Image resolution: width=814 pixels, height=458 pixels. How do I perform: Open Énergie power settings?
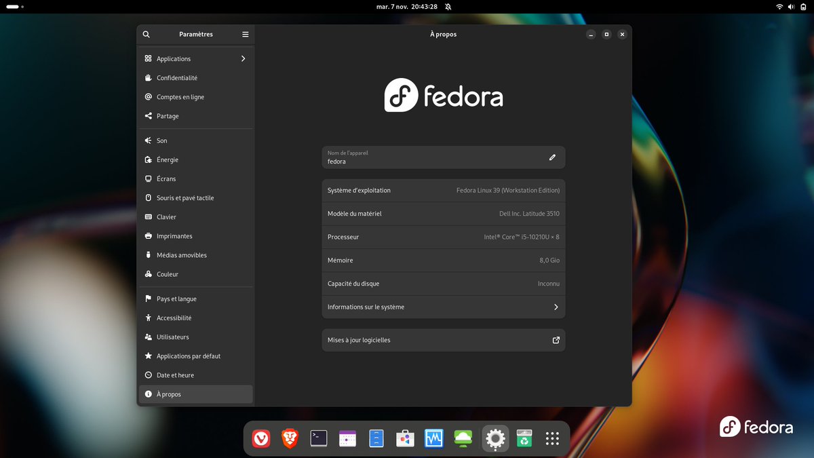point(195,159)
